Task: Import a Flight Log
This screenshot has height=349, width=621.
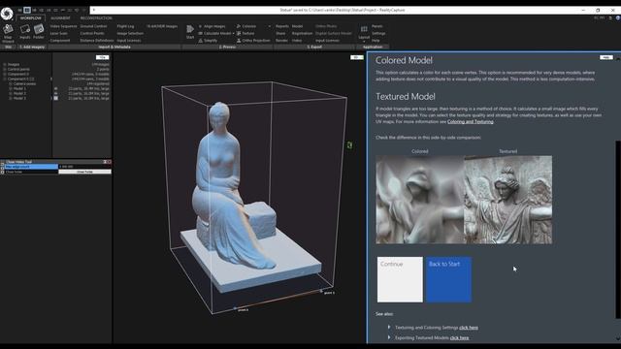Action: [x=125, y=26]
